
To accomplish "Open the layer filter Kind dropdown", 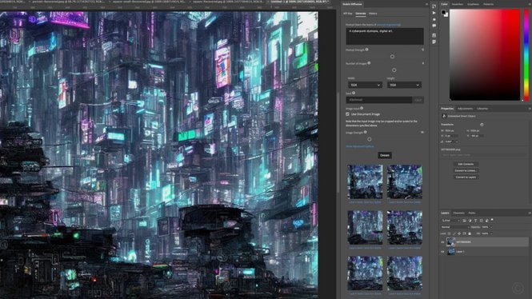I will 450,221.
